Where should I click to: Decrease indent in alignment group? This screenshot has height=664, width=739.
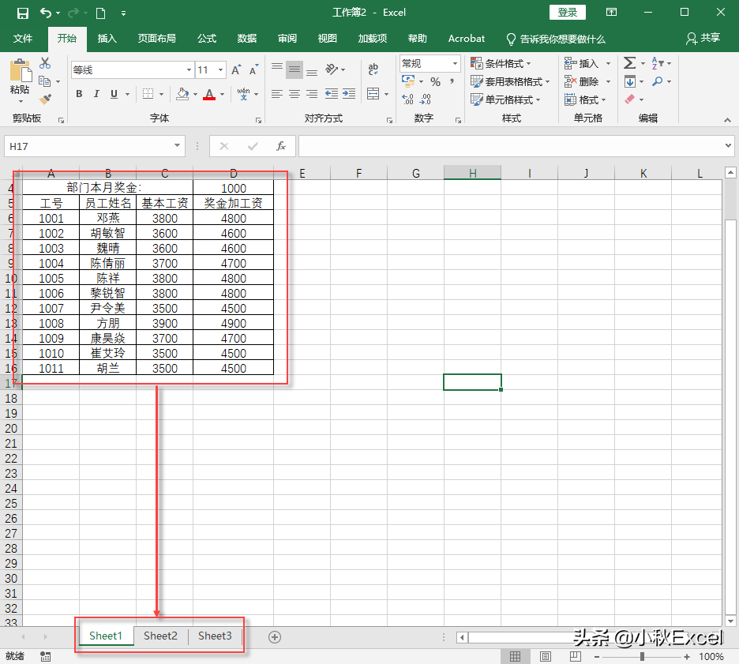pos(332,94)
